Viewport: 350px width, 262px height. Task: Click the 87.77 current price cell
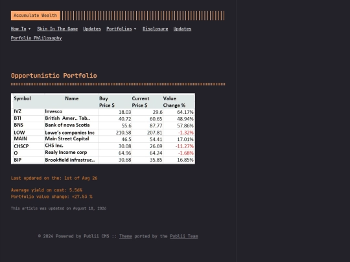click(156, 126)
